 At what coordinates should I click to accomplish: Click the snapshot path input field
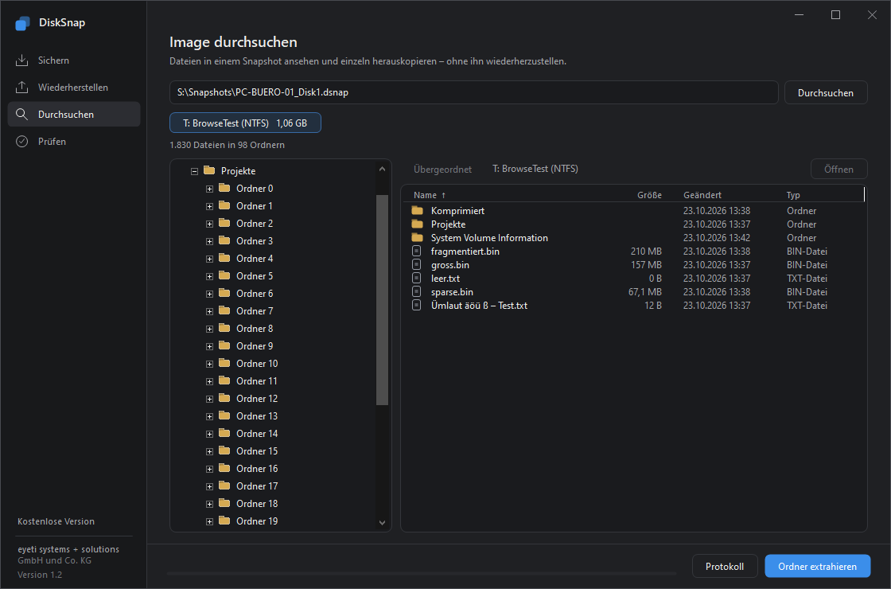click(473, 92)
